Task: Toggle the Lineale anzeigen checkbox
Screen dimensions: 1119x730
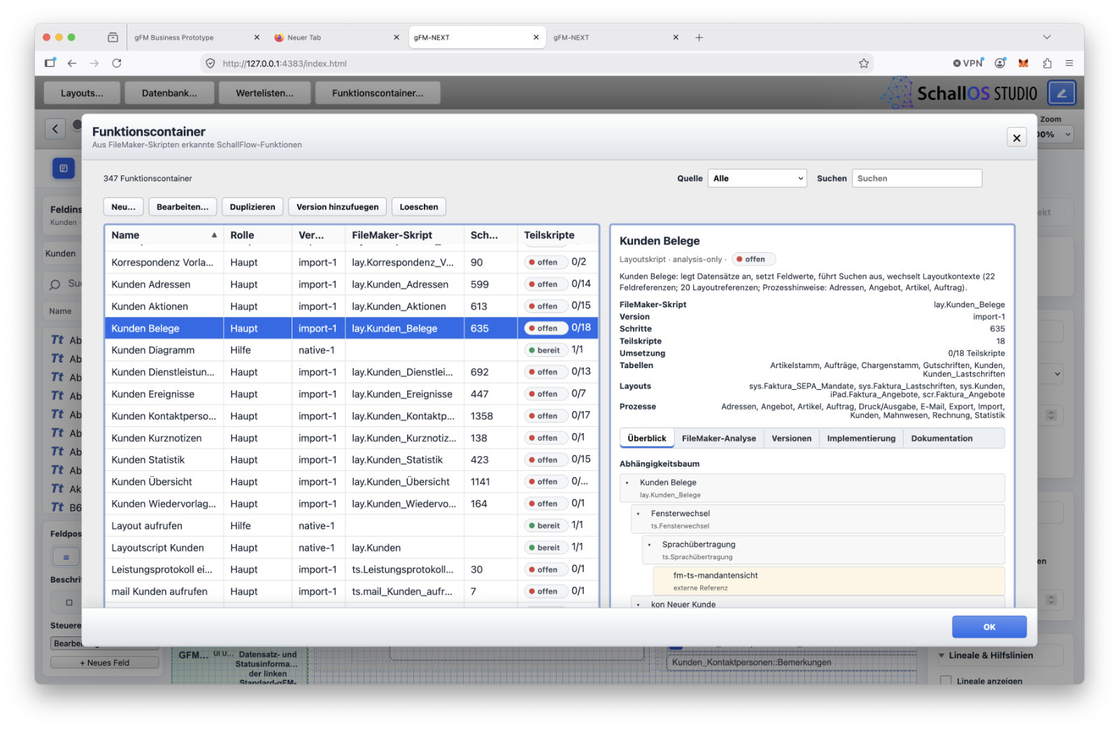Action: pyautogui.click(x=946, y=680)
